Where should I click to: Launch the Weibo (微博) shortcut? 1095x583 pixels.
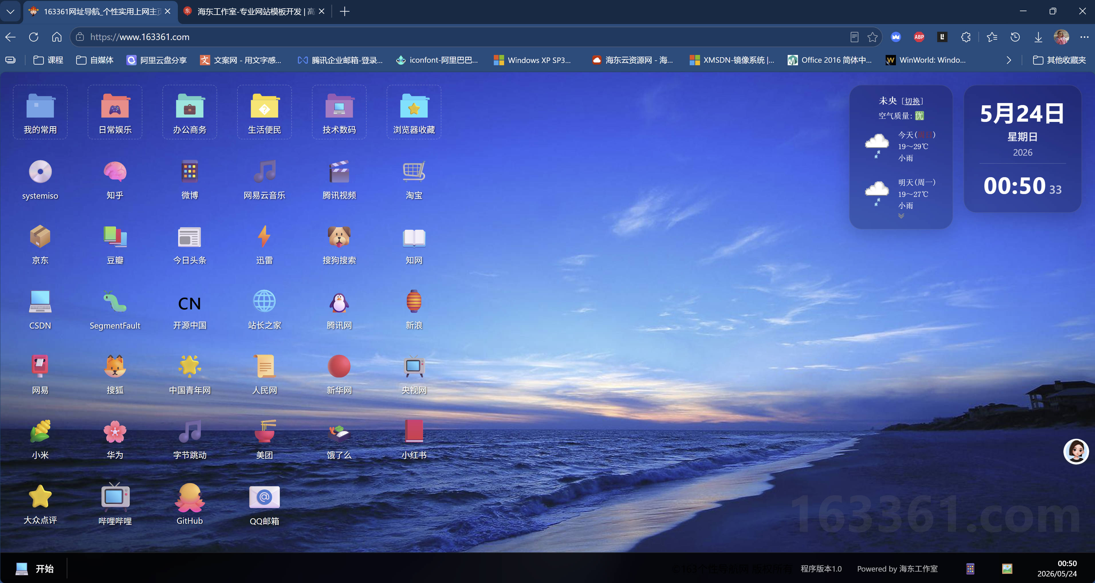pyautogui.click(x=190, y=172)
